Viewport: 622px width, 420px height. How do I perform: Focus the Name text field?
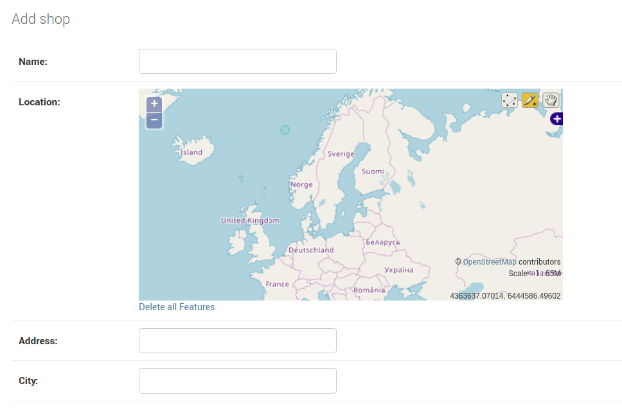click(237, 62)
